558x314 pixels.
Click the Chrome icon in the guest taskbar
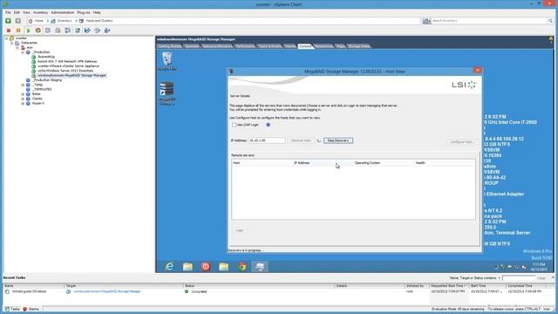(242, 267)
